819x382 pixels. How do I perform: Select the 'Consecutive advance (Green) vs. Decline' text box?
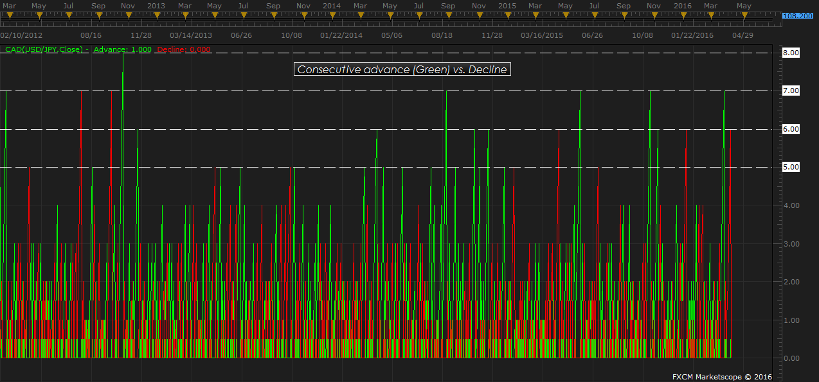[x=402, y=69]
